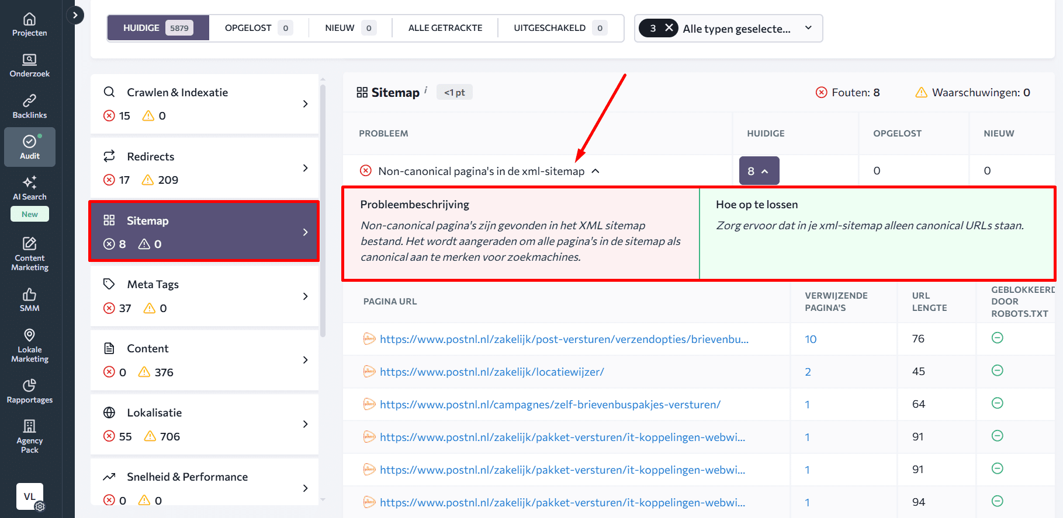Open Projecten in the sidebar
This screenshot has height=518, width=1063.
click(x=30, y=24)
